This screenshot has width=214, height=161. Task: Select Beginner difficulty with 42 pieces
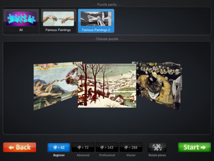tap(59, 148)
